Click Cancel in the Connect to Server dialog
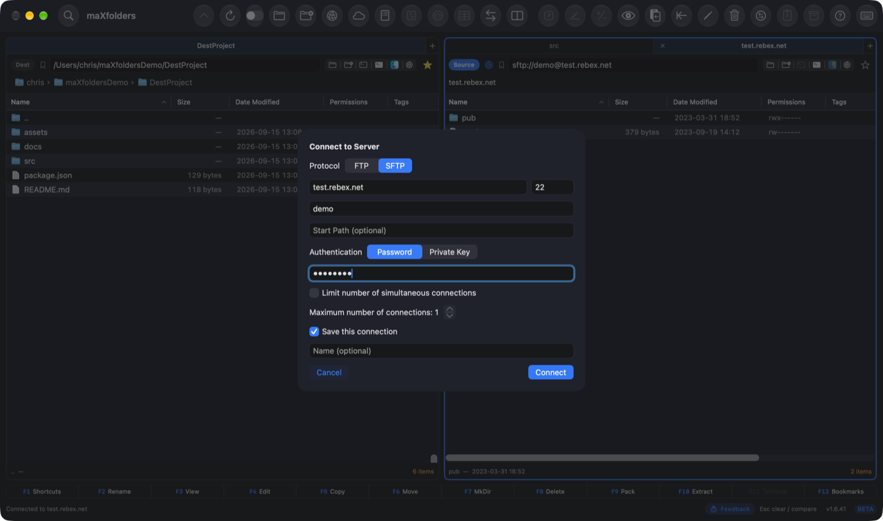This screenshot has height=521, width=883. [329, 372]
